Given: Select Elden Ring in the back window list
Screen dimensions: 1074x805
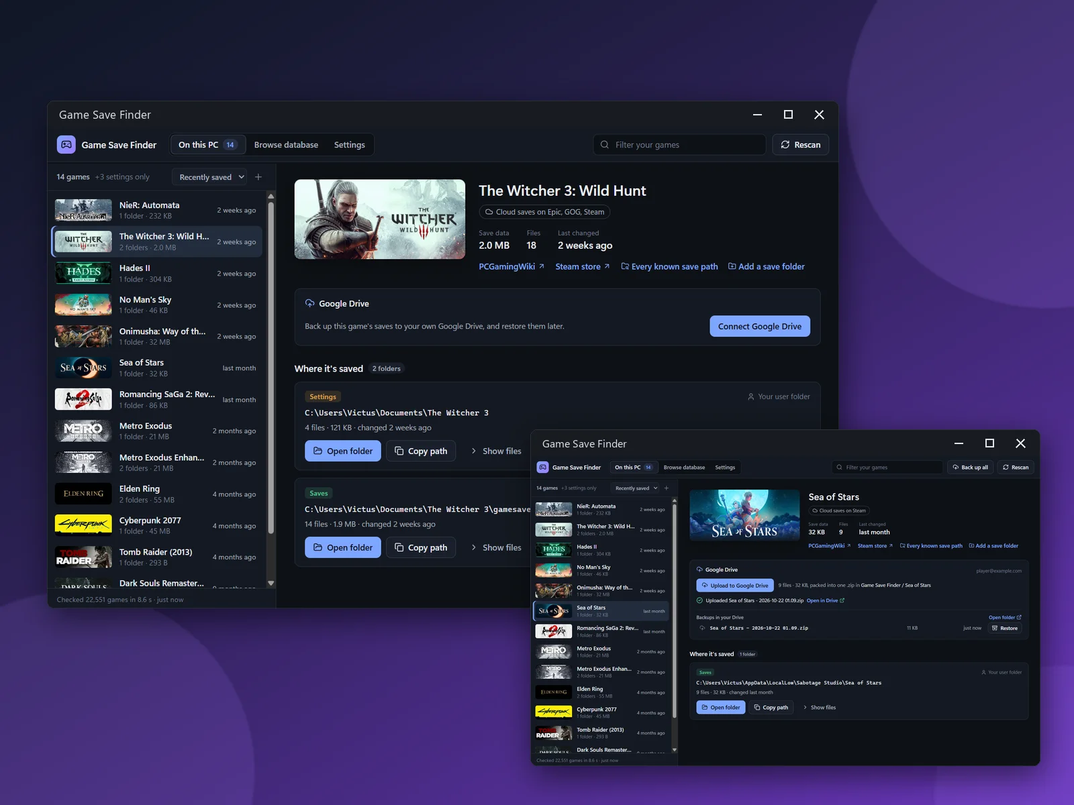Looking at the screenshot, I should tap(157, 494).
